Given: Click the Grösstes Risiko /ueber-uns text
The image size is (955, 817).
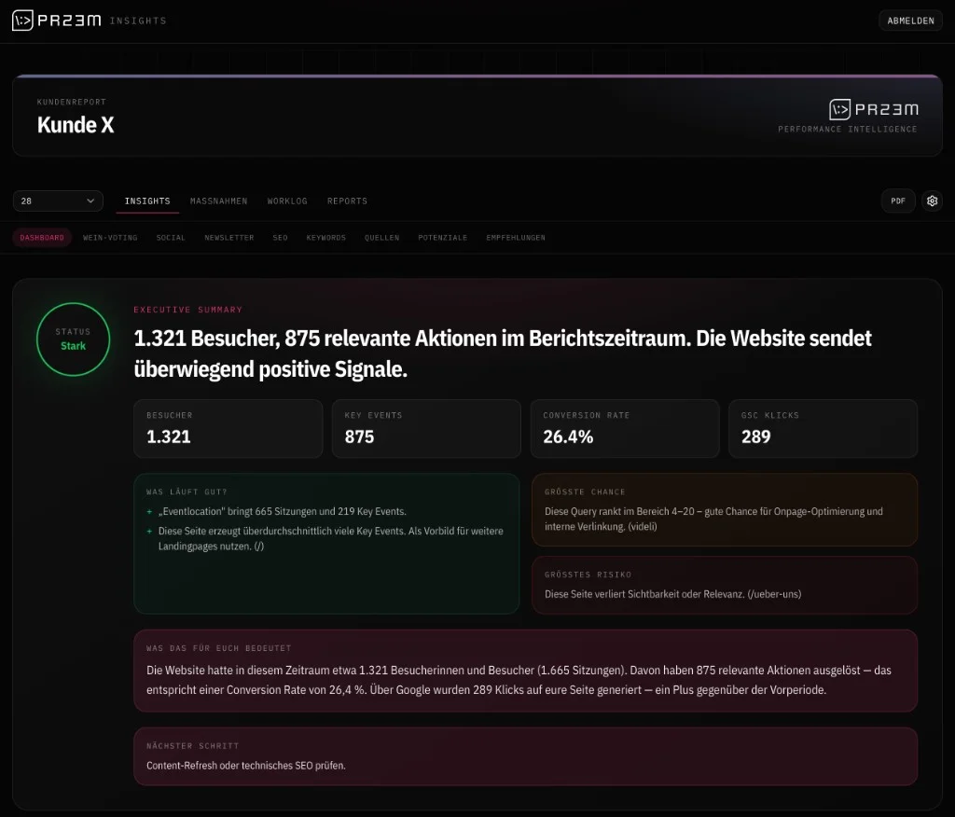Looking at the screenshot, I should pyautogui.click(x=673, y=594).
